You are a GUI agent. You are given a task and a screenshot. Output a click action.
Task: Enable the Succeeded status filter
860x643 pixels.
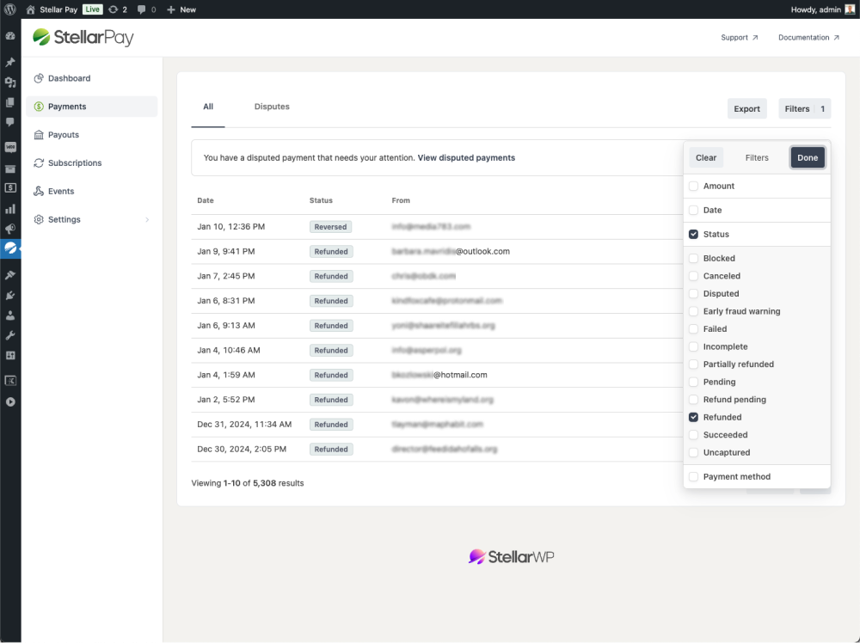tap(693, 435)
